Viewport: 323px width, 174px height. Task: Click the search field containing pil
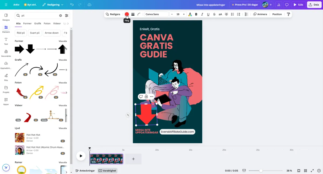[39, 16]
